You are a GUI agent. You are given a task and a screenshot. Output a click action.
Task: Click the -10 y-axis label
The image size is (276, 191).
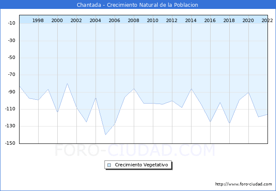pyautogui.click(x=11, y=23)
